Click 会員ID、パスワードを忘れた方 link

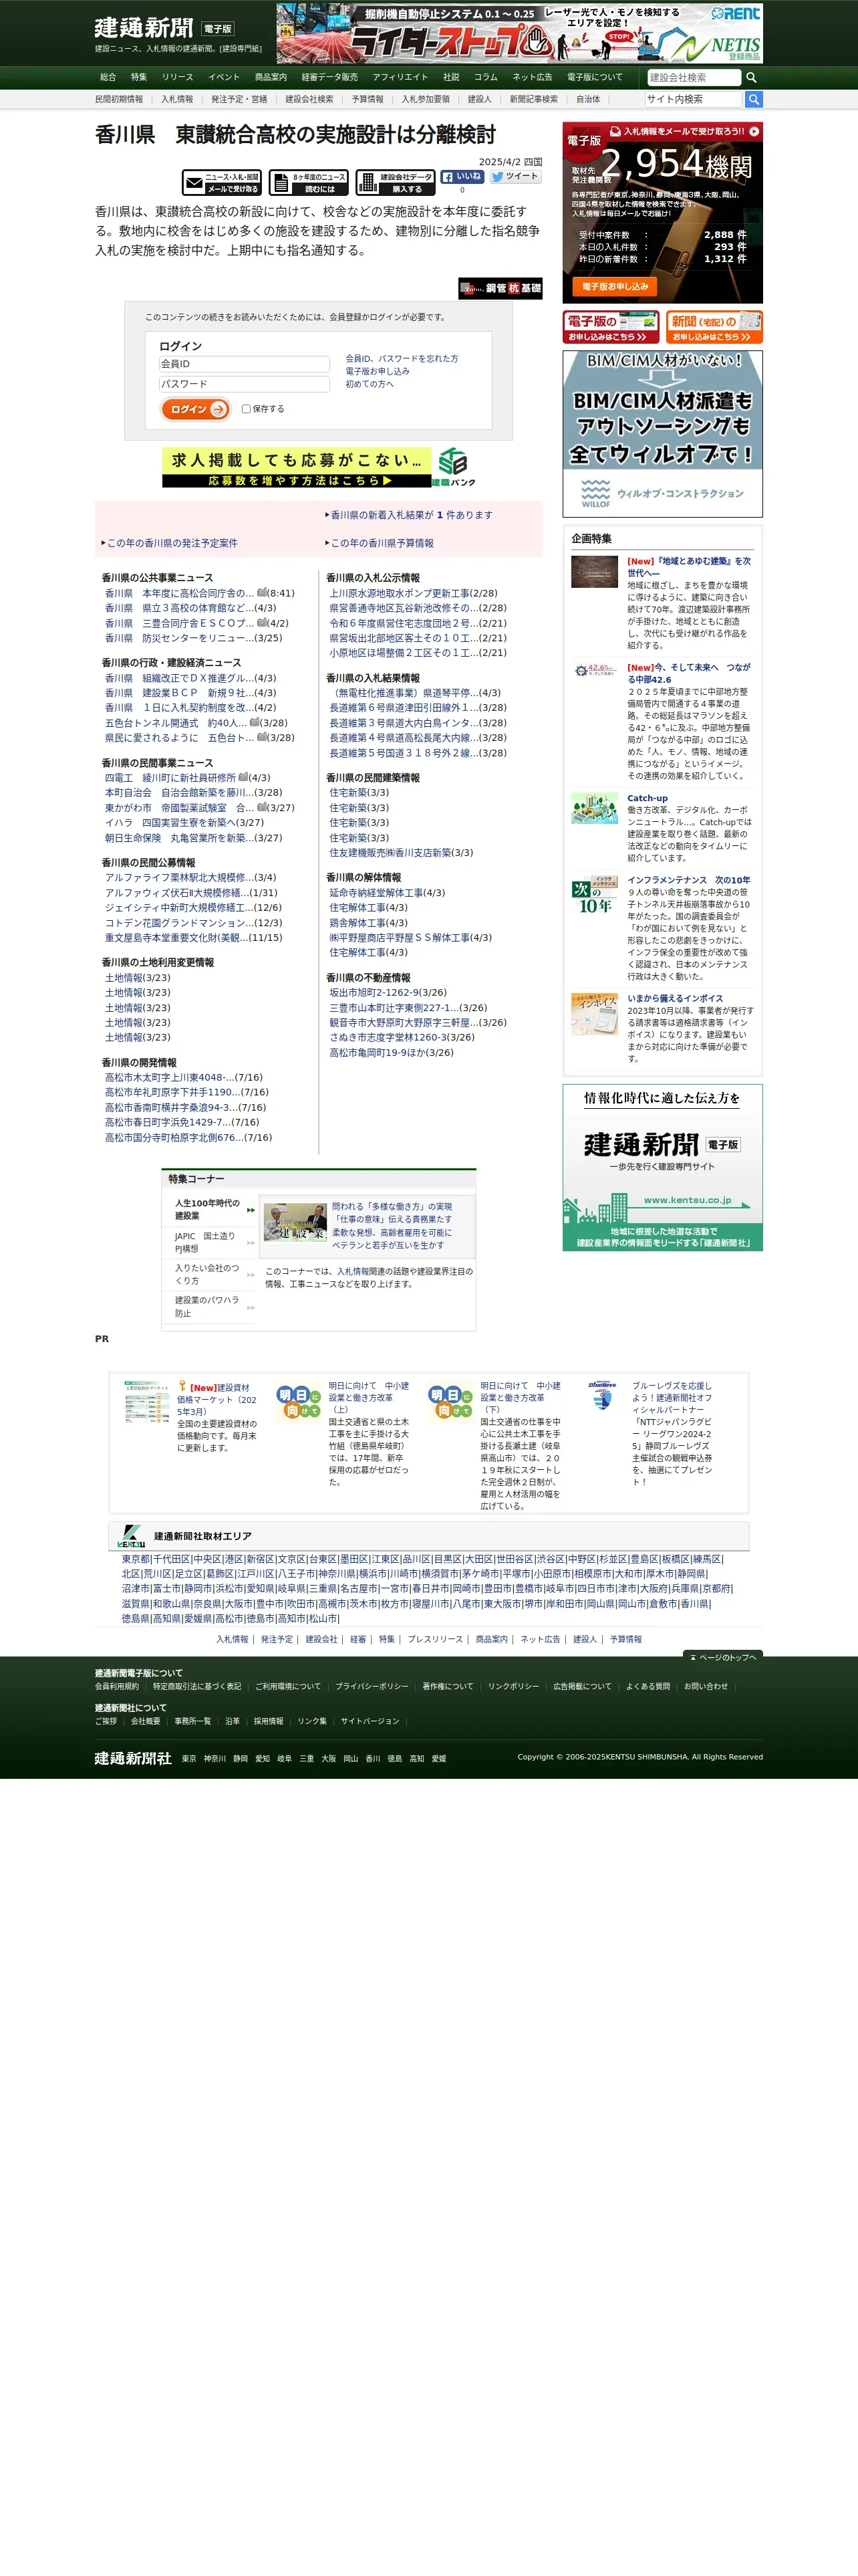pyautogui.click(x=402, y=358)
